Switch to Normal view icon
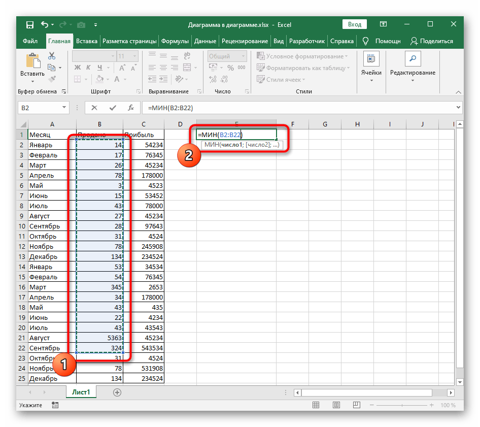The image size is (480, 427). pos(316,405)
